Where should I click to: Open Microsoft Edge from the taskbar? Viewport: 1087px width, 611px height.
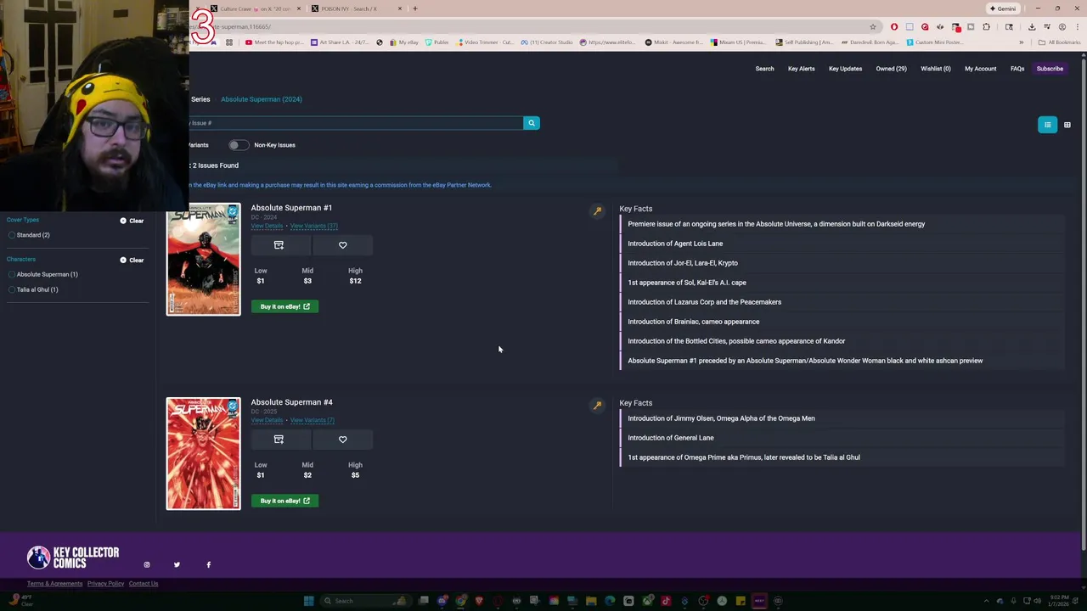610,601
